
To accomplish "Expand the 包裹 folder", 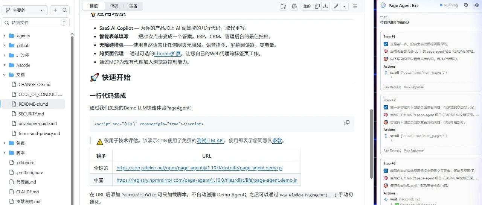I will [4, 143].
